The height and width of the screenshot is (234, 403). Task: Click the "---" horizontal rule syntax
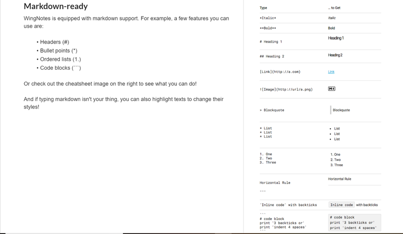tap(262, 191)
